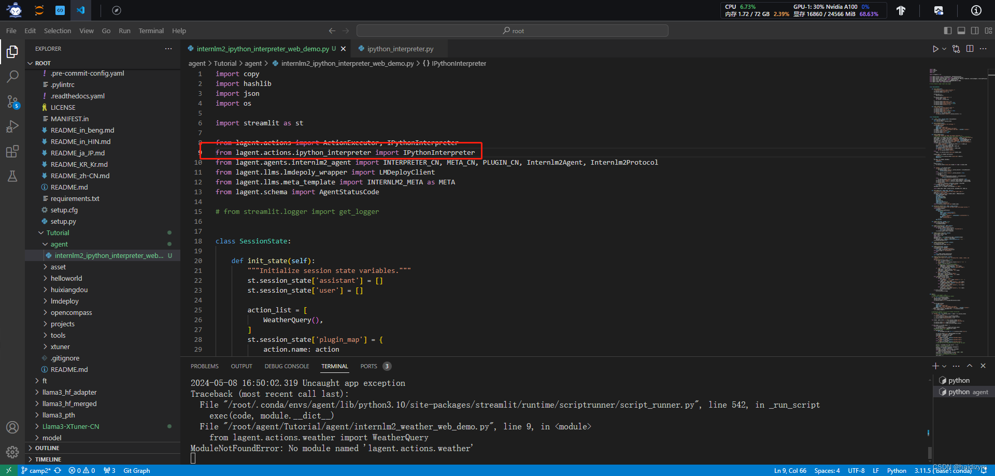Image resolution: width=995 pixels, height=476 pixels.
Task: Collapse the agent folder in explorer
Action: click(103, 244)
